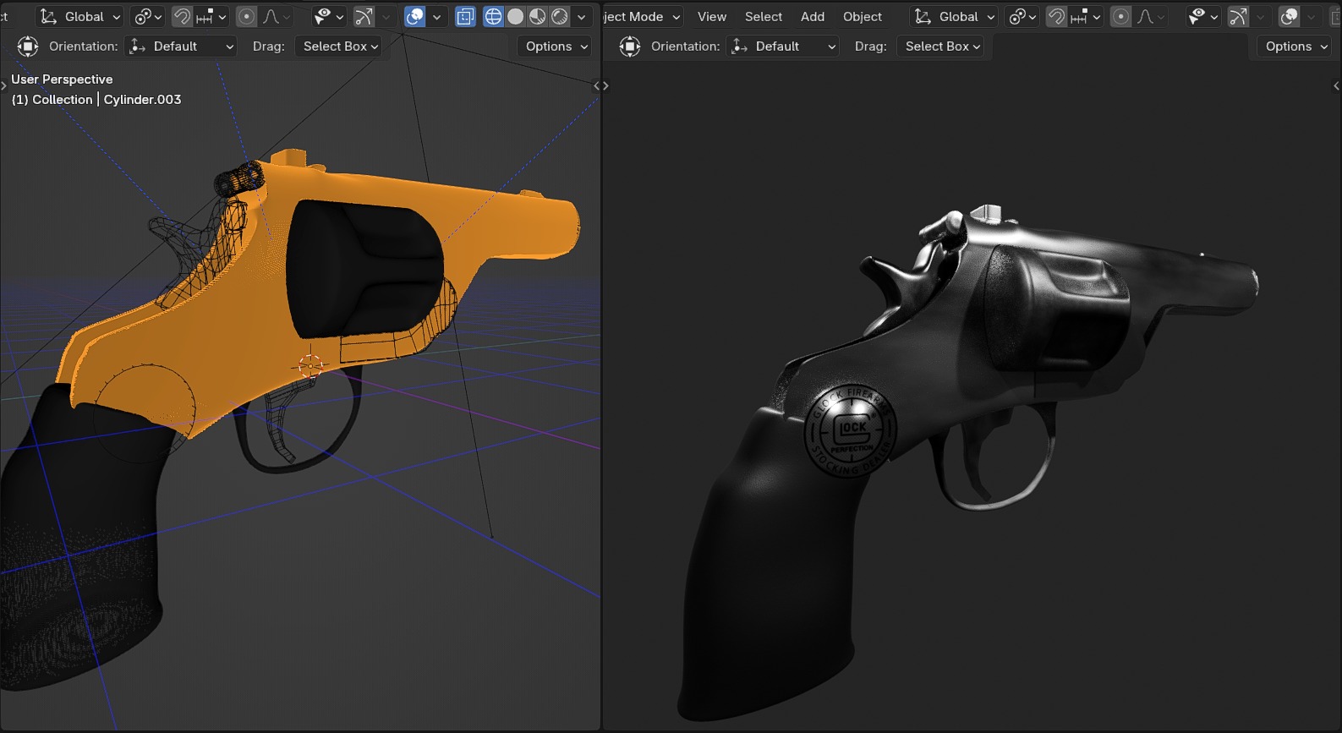The image size is (1342, 733).
Task: Open right viewport sidebar arrow
Action: 1336,85
